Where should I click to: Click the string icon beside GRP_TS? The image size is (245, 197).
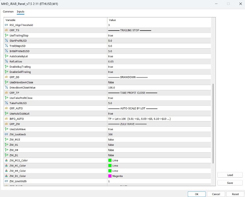coord(6,30)
